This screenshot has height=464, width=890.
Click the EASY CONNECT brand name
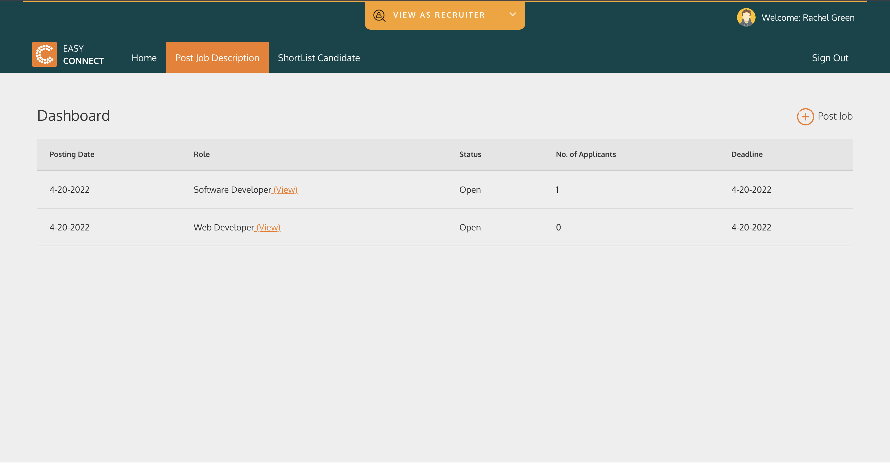83,55
